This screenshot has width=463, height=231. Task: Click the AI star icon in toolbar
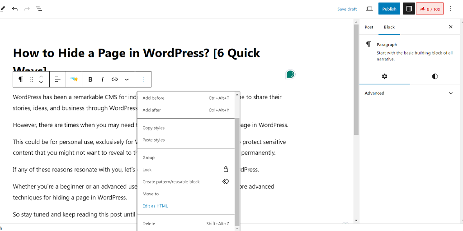[x=74, y=79]
